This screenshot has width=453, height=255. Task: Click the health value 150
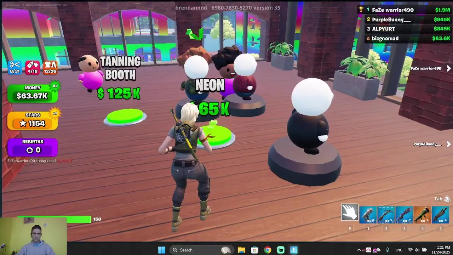pos(97,219)
